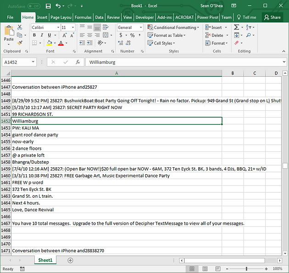Screen dimensions: 289x273
Task: Click the Increase Indent icon
Action: 90,43
